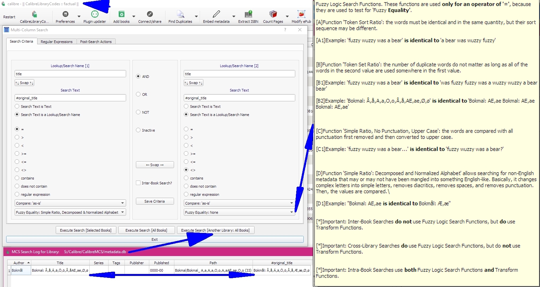The height and width of the screenshot is (287, 540).
Task: Click Execute Search [Selected Books]
Action: 86,230
